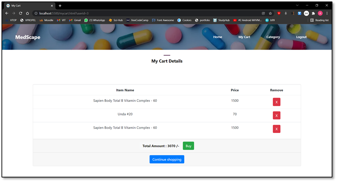Open a new browser tab
Screen dimensions: 337x182
[x=60, y=6]
